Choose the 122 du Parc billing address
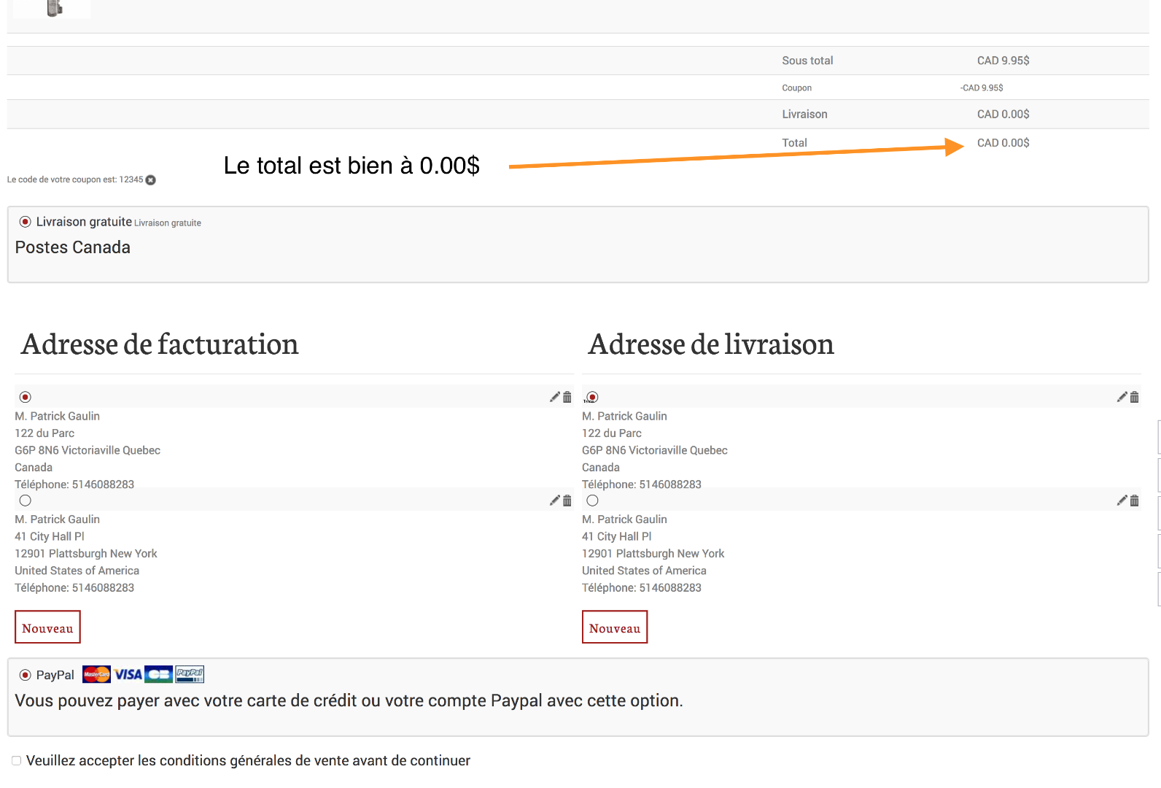Image resolution: width=1161 pixels, height=788 pixels. click(26, 397)
